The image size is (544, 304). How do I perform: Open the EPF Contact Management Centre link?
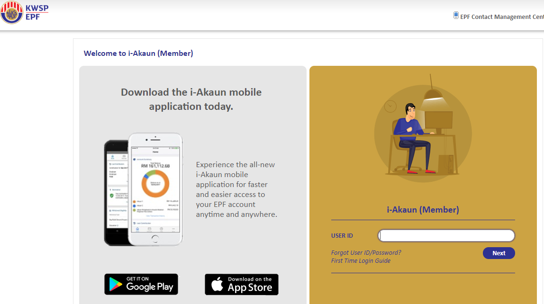tap(502, 17)
